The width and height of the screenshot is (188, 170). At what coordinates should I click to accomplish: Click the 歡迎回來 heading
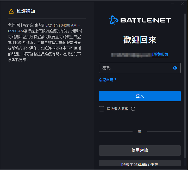tap(140, 40)
